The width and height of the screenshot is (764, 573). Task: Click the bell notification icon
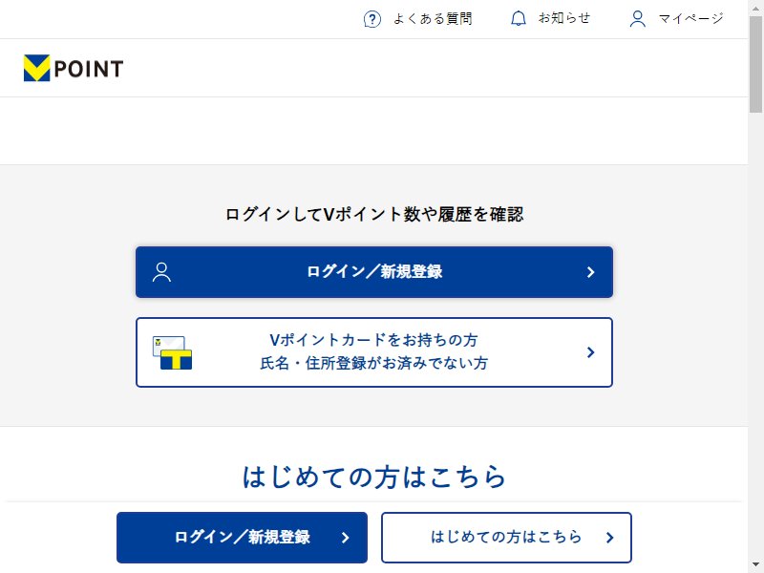519,19
